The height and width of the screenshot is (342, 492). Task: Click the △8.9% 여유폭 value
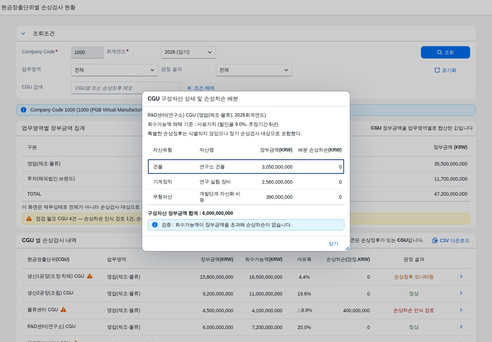(304, 310)
